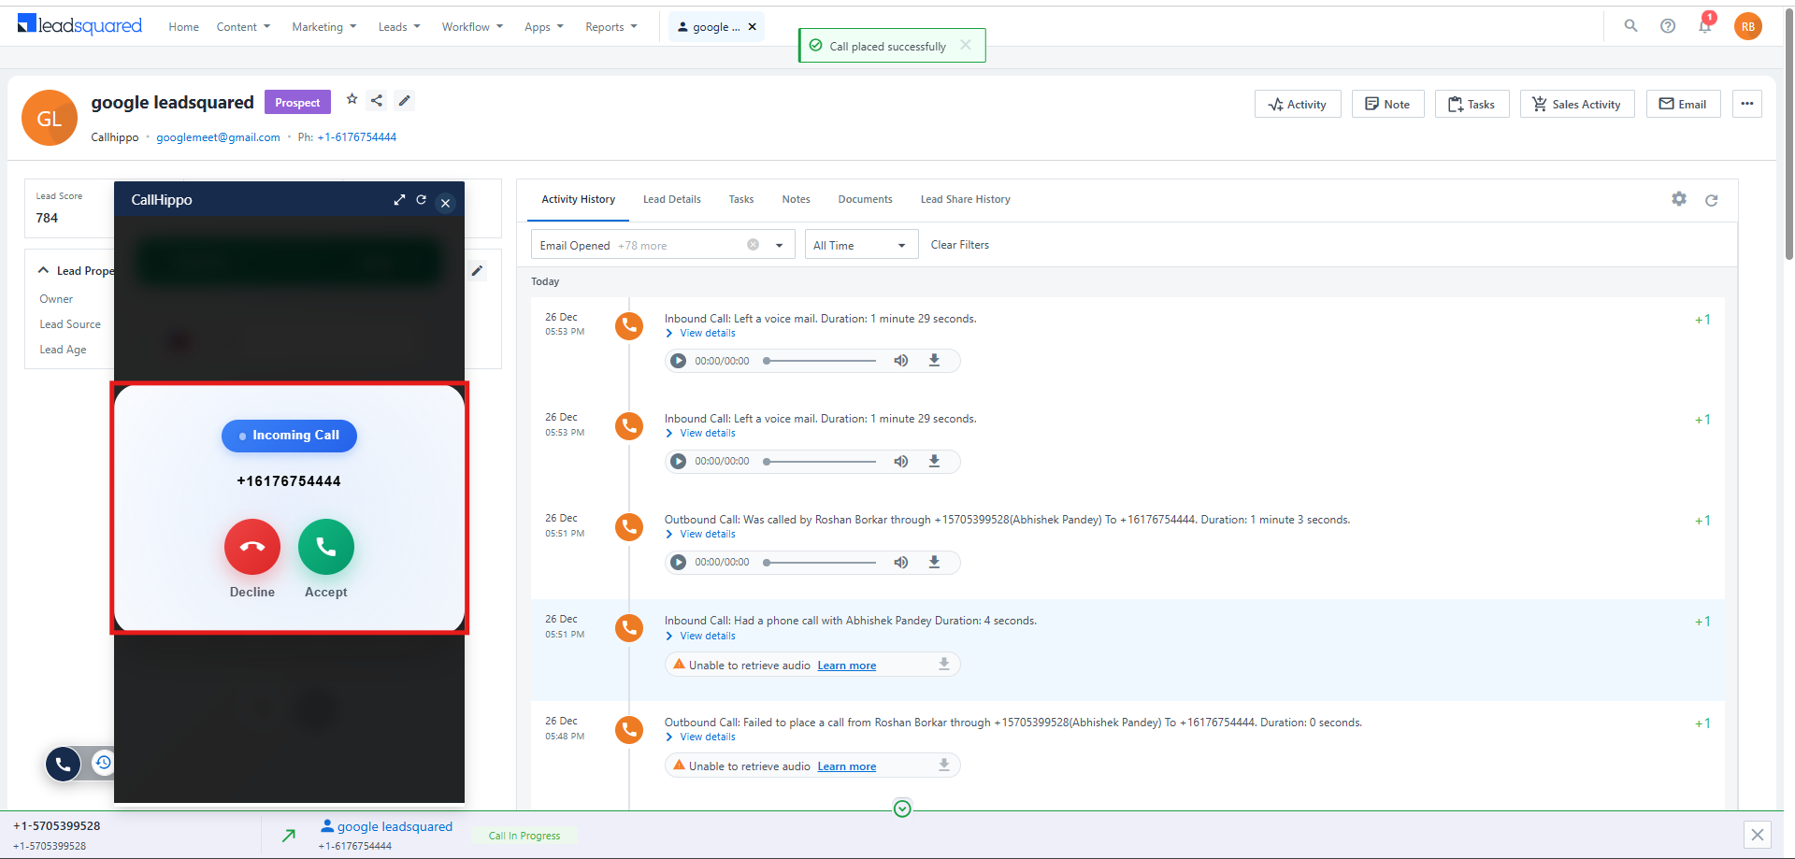This screenshot has height=859, width=1795.
Task: Open help question mark icon
Action: [x=1668, y=26]
